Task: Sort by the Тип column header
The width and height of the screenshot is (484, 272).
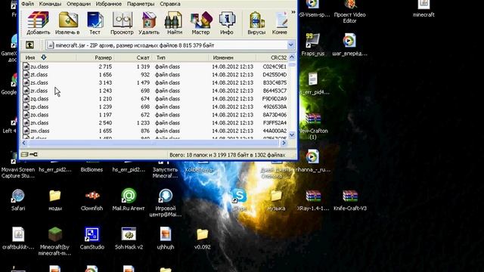Action: click(180, 57)
